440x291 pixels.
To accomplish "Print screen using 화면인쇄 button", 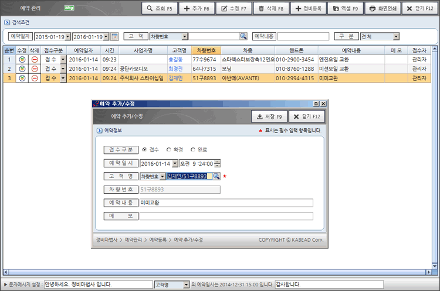I will 381,9.
